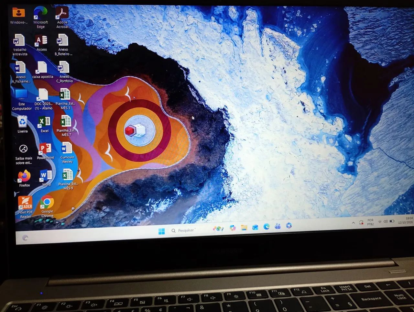Click the search highlights icon in Pesquisar
The width and height of the screenshot is (414, 312).
click(218, 229)
